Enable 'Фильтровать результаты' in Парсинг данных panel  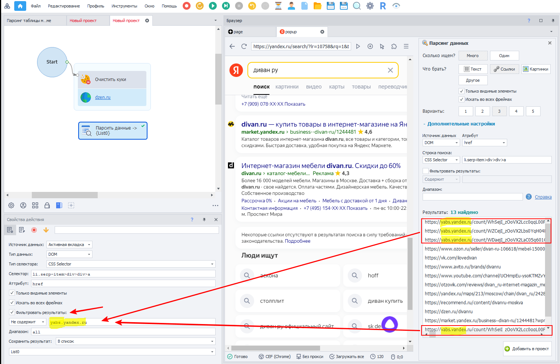click(426, 171)
